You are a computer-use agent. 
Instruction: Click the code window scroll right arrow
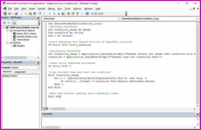[194, 109]
